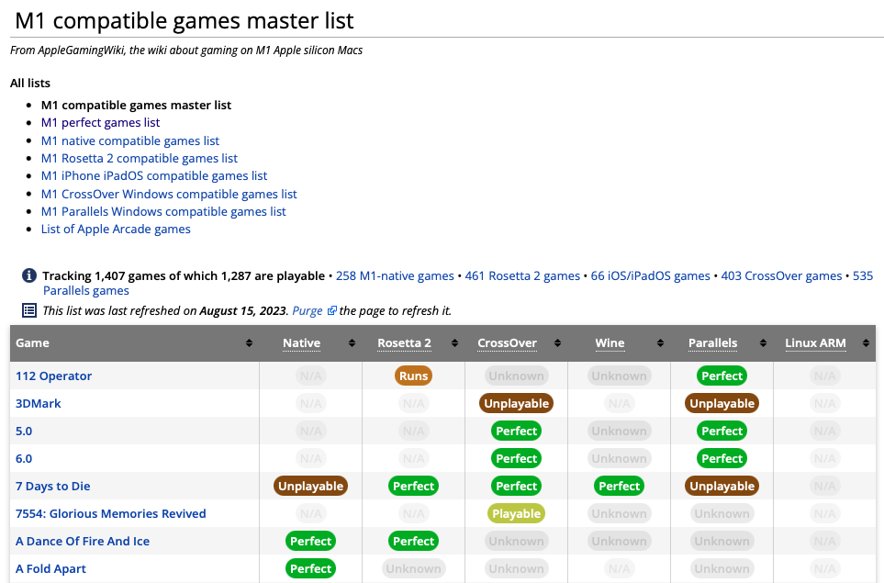The image size is (884, 583).
Task: Click Unplayable CrossOver badge for 3DMark
Action: (x=517, y=404)
